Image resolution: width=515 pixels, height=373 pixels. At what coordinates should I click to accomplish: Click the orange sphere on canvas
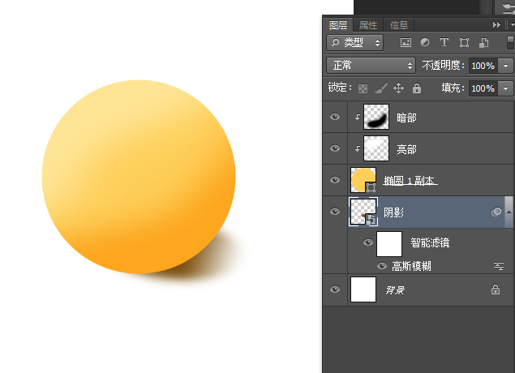pos(139,177)
